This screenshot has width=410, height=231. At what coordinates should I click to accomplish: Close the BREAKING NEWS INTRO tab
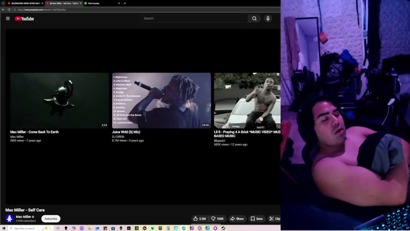[42, 3]
